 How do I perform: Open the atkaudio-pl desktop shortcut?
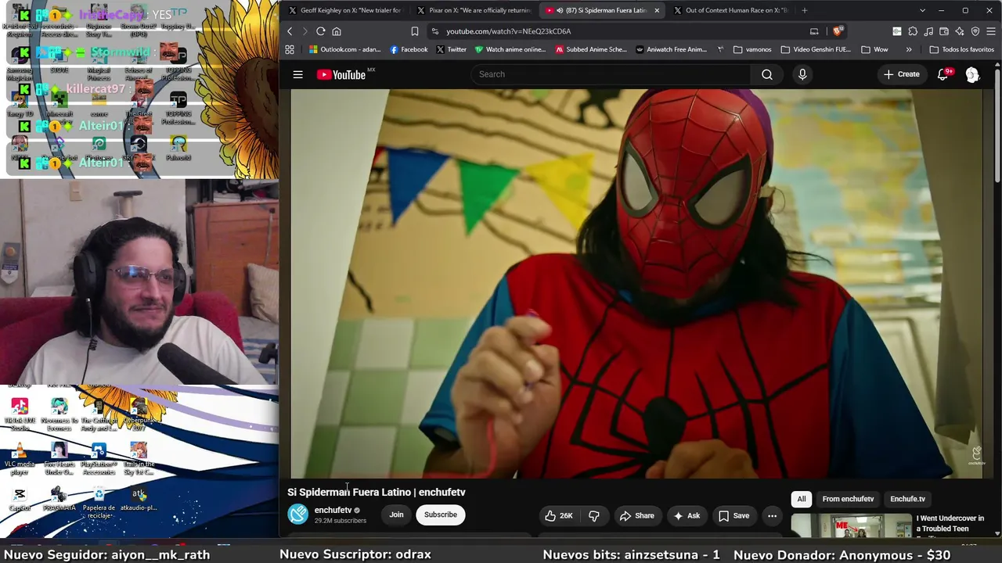click(x=139, y=499)
